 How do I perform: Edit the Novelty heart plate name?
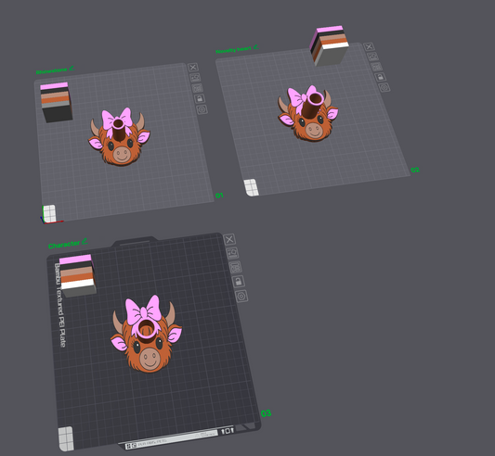tap(255, 47)
